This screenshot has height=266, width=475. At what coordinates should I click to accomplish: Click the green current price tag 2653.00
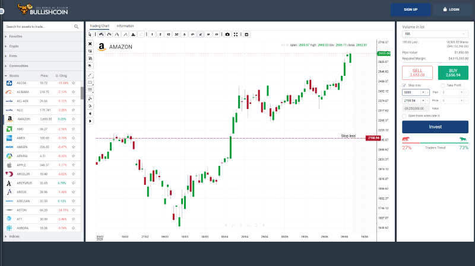[384, 53]
